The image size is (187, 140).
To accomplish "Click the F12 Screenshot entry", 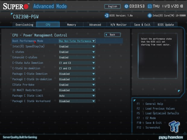I will [148, 127].
